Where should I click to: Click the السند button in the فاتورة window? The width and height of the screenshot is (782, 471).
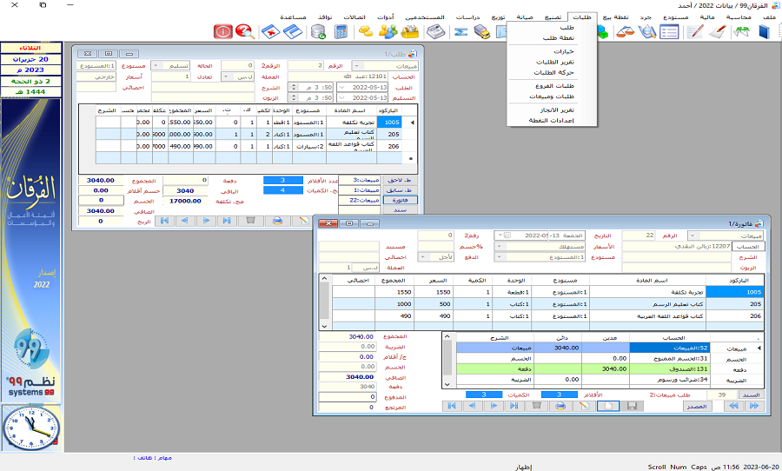click(x=751, y=395)
